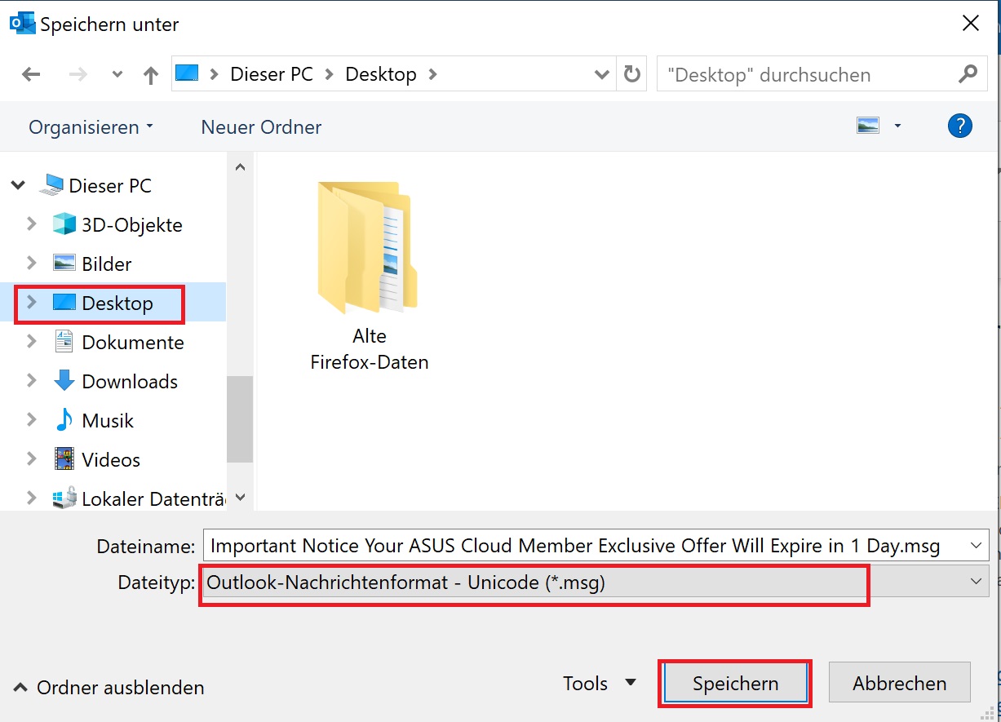Expand the Musik tree node
1001x722 pixels.
[x=32, y=420]
